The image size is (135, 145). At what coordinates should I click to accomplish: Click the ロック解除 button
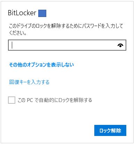tap(110, 130)
